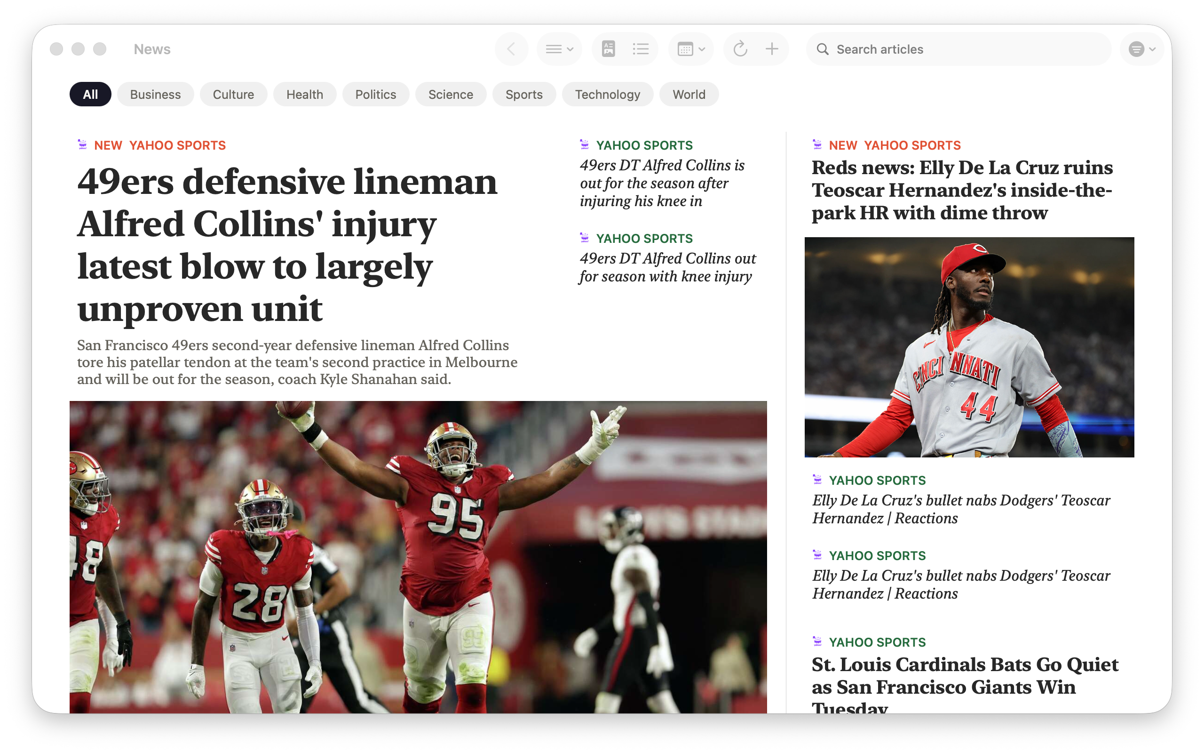Viewport: 1204px width, 753px height.
Task: Click the feed icon beside the main headline source
Action: click(83, 144)
